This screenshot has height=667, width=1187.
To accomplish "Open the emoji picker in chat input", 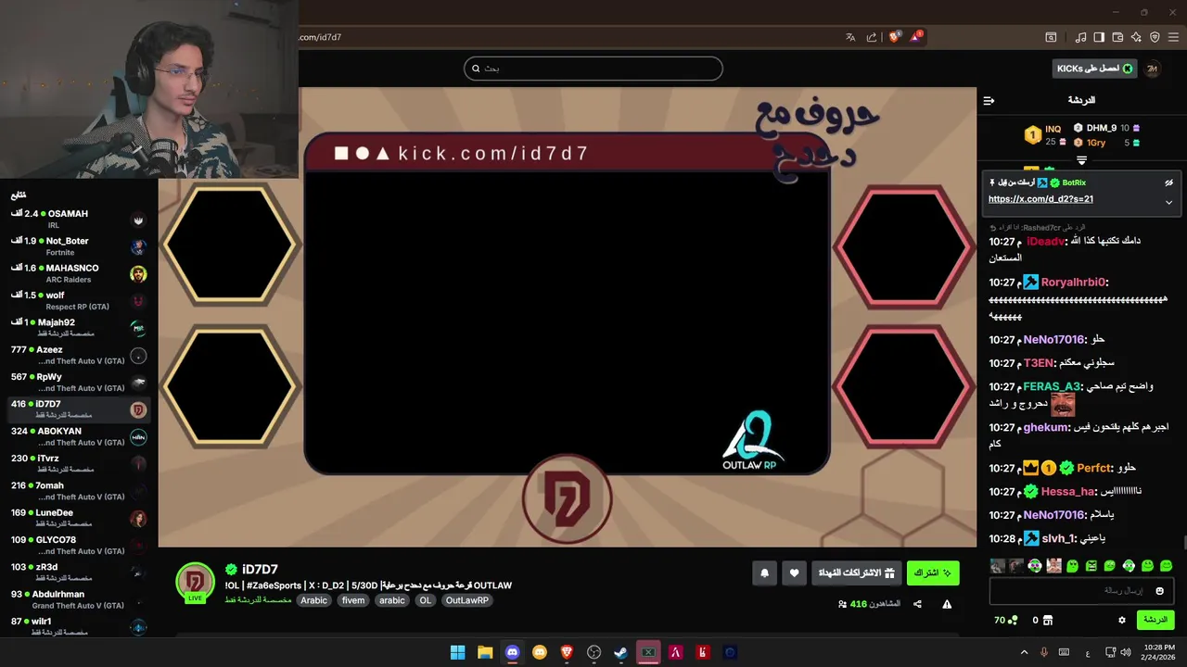I will pos(1159,591).
